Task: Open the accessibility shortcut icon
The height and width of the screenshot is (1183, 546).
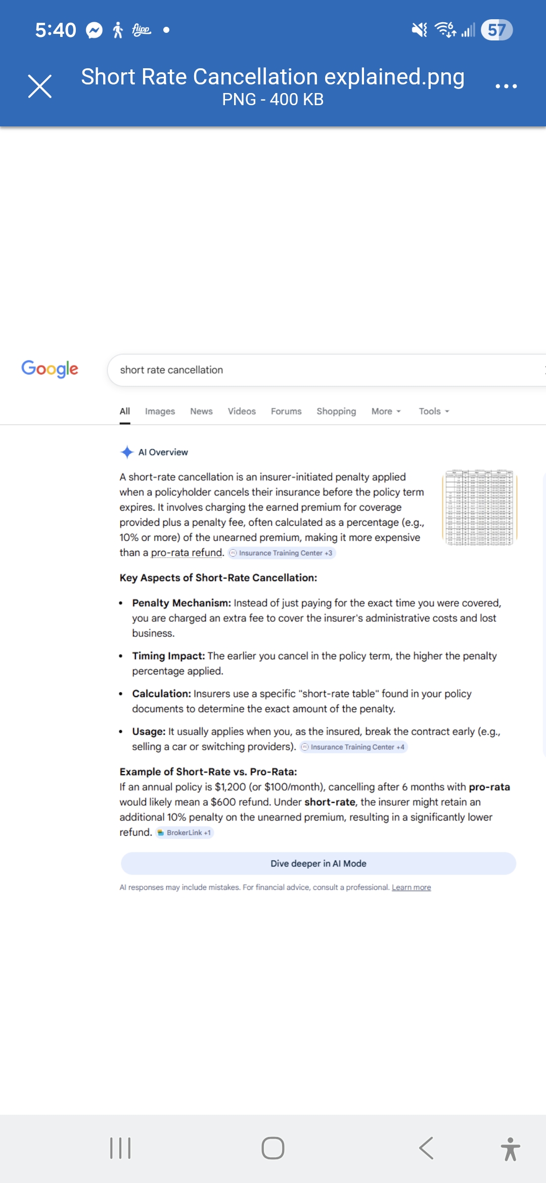Action: 510,1149
